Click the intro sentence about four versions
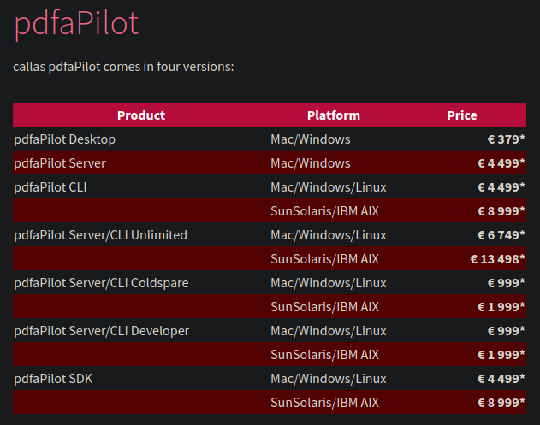The image size is (540, 425). (x=123, y=67)
